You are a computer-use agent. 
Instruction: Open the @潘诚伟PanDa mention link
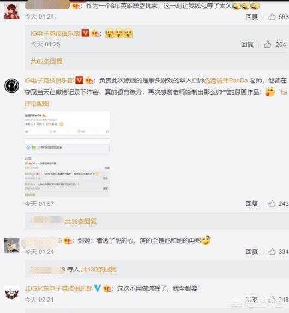[226, 80]
